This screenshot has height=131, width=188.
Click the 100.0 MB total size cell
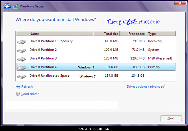pyautogui.click(x=111, y=50)
